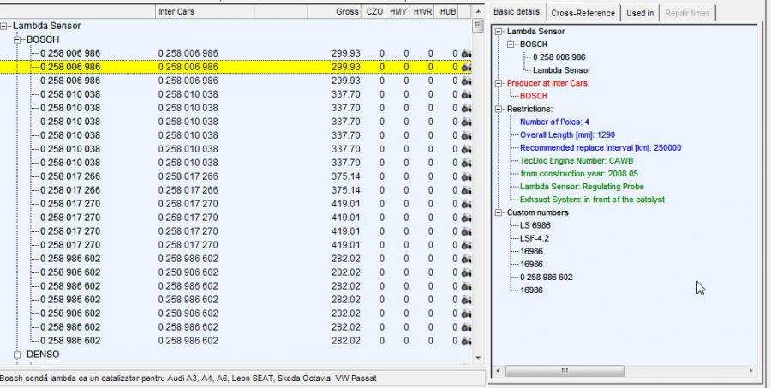
Task: Sort by the Gross column header
Action: [x=347, y=12]
